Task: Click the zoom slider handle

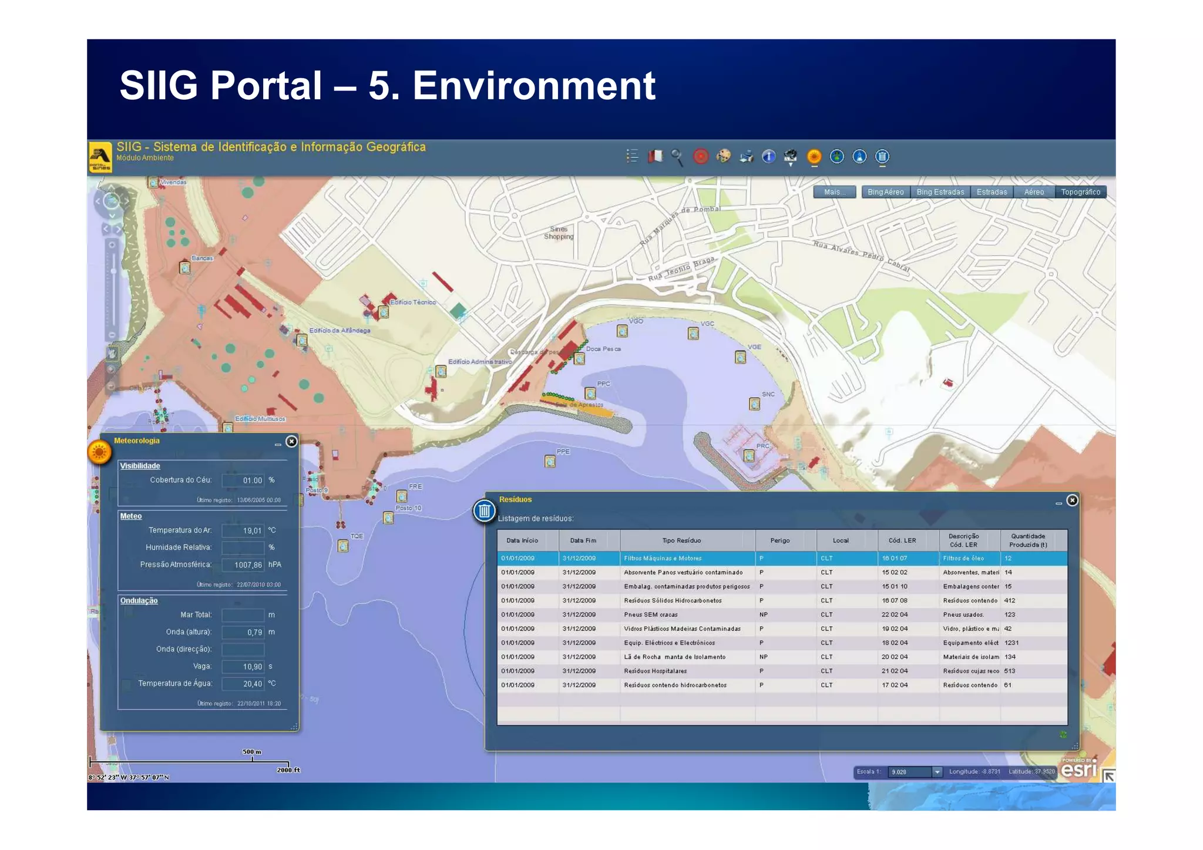Action: (113, 271)
